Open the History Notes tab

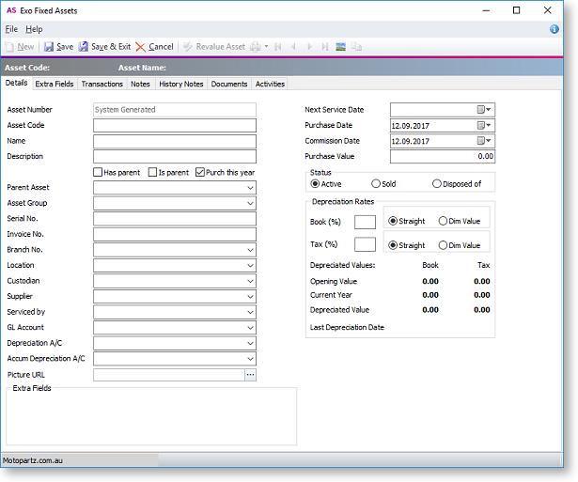point(180,84)
